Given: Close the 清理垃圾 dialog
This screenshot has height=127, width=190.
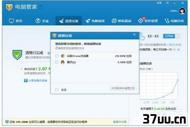Looking at the screenshot, I should click(134, 35).
